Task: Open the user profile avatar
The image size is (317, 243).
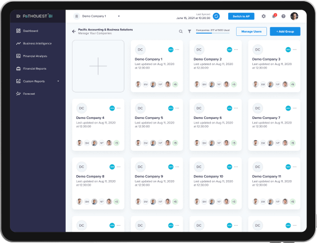Action: coord(294,16)
